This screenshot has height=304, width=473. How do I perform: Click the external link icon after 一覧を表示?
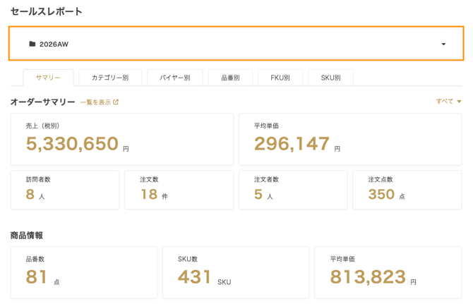[116, 102]
